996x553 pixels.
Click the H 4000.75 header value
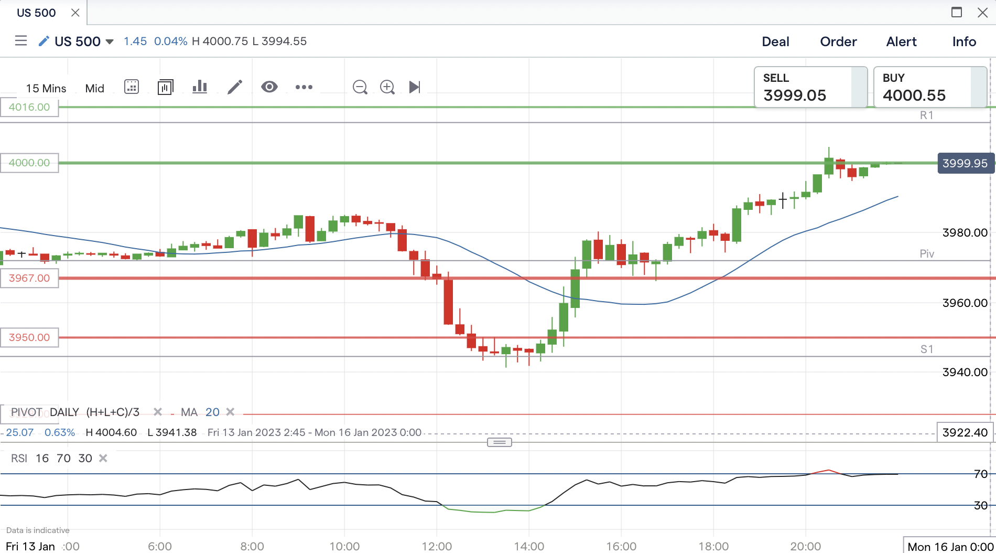click(220, 41)
